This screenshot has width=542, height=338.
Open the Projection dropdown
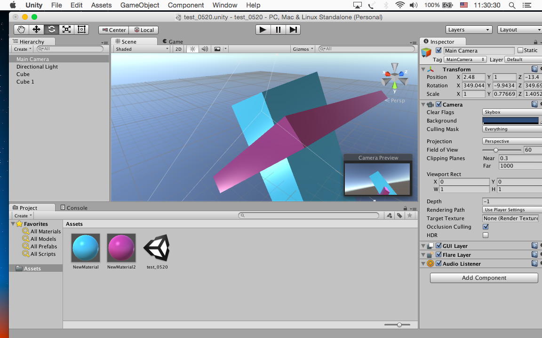pyautogui.click(x=512, y=141)
